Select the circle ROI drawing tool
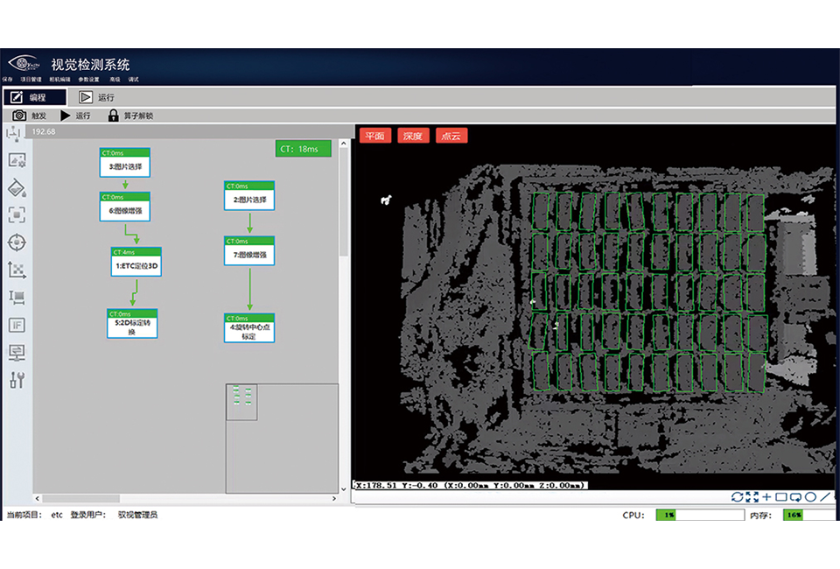The image size is (840, 569). (x=810, y=497)
